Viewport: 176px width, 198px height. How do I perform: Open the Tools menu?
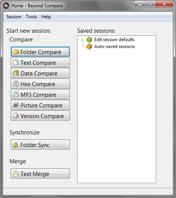tap(32, 17)
